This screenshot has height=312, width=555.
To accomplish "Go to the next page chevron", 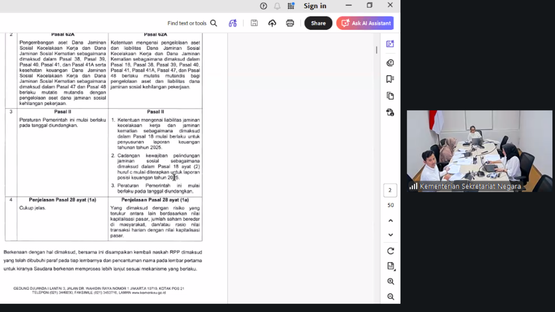I will point(391,235).
